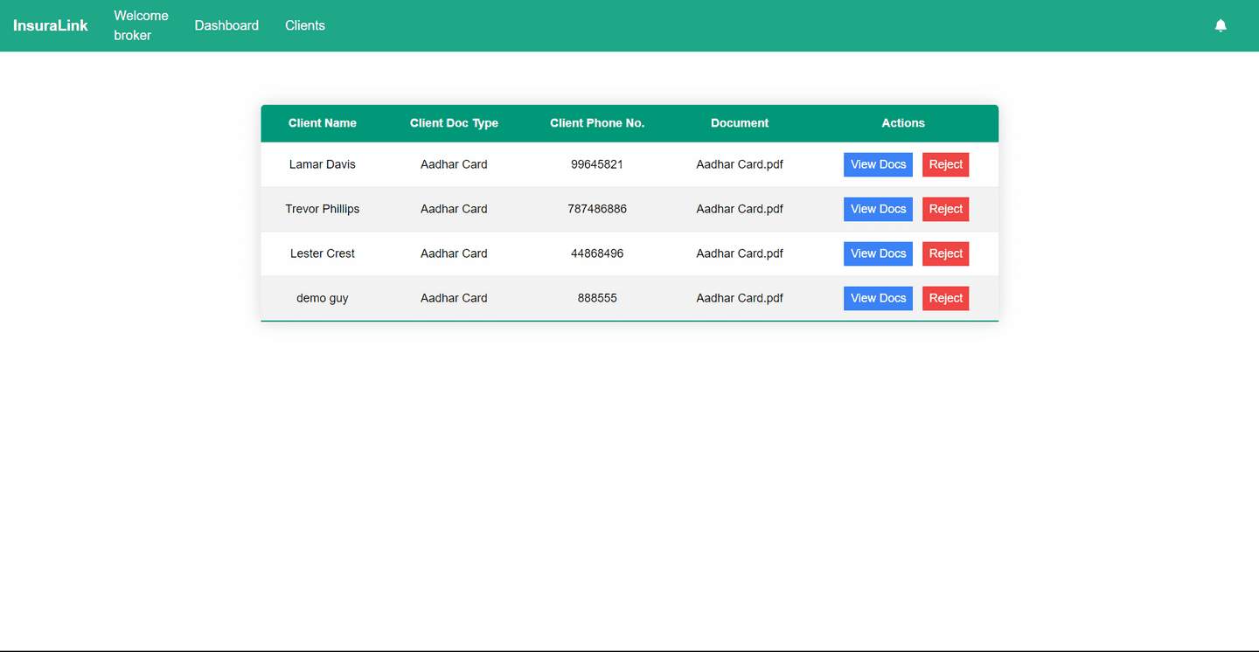This screenshot has width=1259, height=652.
Task: View docs for Lamar Davis
Action: pos(878,164)
